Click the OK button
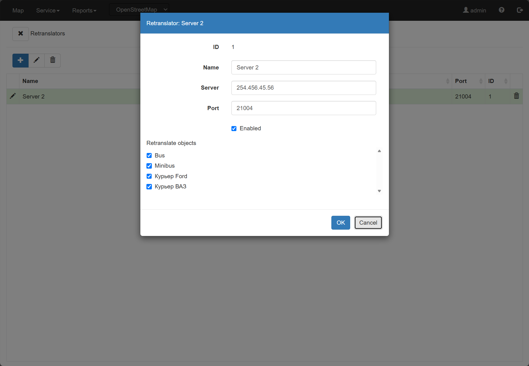This screenshot has width=529, height=366. pyautogui.click(x=340, y=223)
